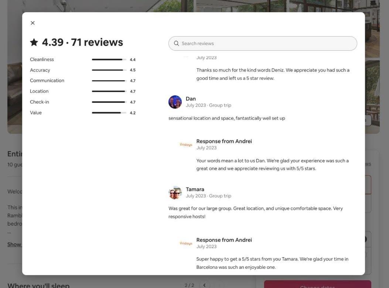Screen dimensions: 389x288
Task: Click the magnifier icon in the reviews search
Action: (176, 44)
